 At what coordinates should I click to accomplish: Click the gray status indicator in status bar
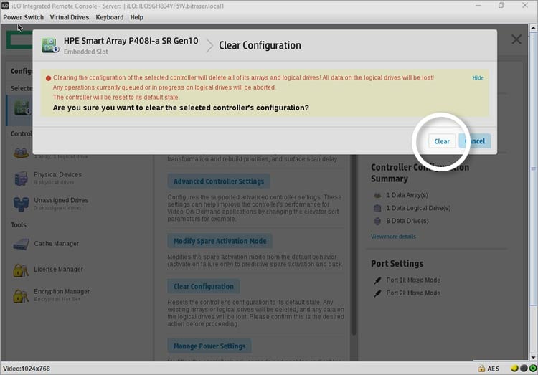(x=524, y=368)
